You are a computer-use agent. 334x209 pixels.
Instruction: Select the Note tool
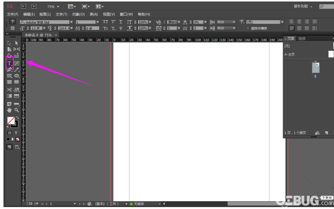pyautogui.click(x=9, y=104)
